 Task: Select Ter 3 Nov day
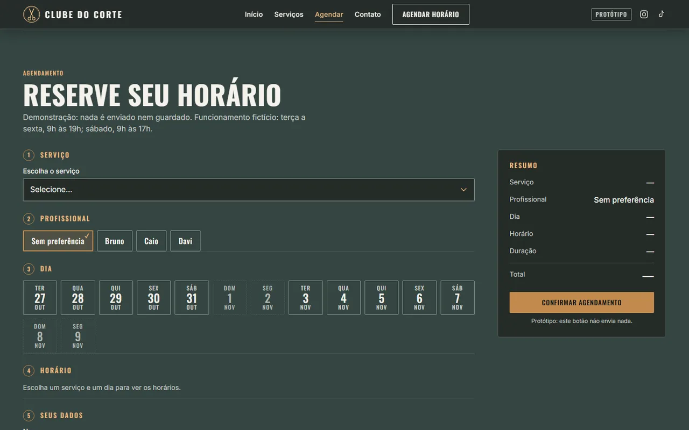[306, 298]
